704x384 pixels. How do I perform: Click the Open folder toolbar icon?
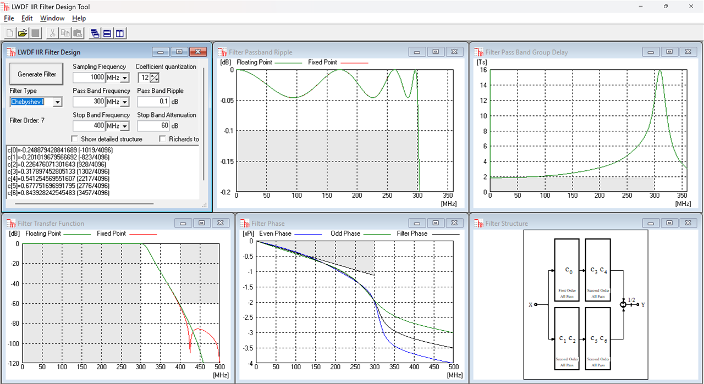click(23, 33)
